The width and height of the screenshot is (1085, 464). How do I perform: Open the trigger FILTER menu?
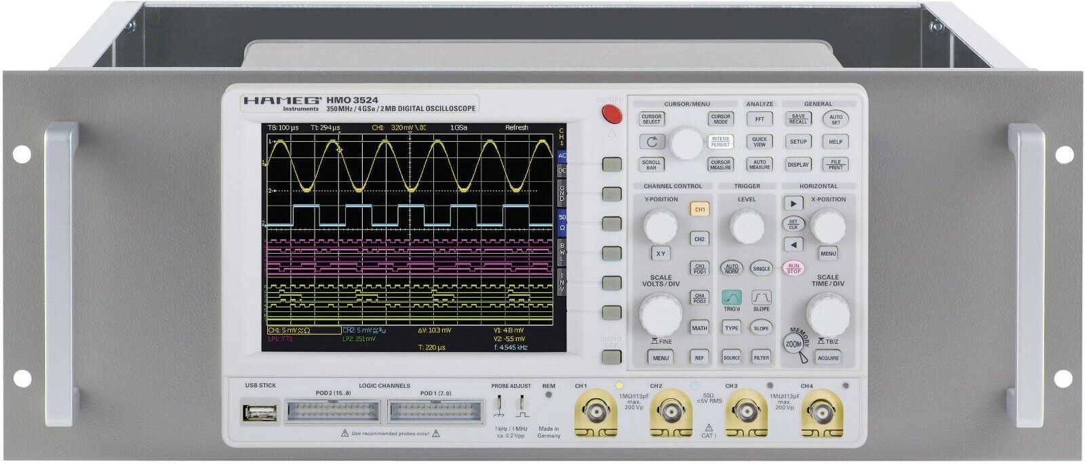[762, 357]
